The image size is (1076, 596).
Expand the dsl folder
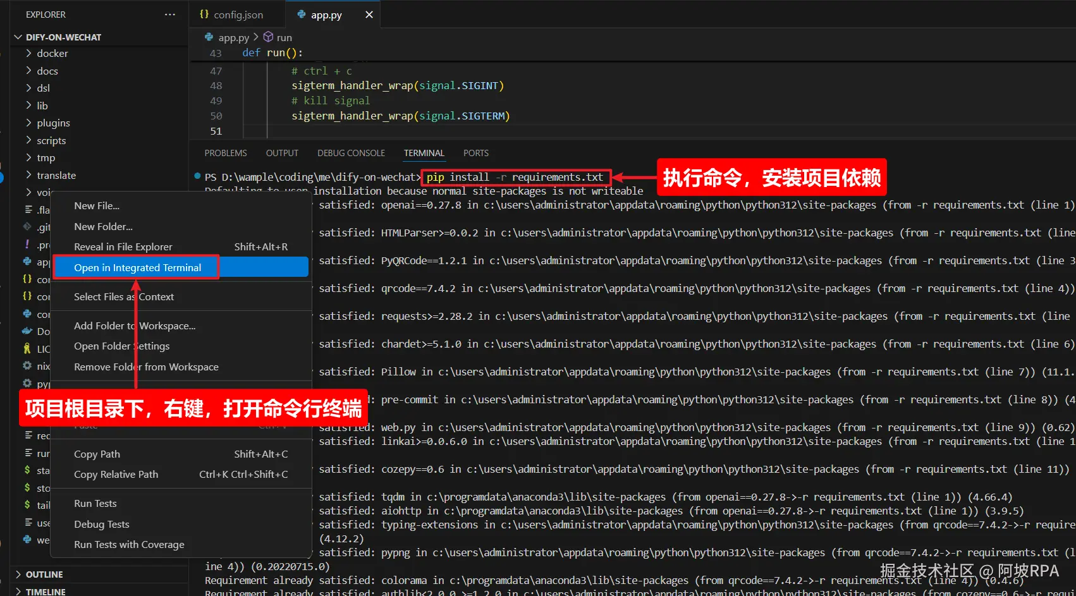100,88
